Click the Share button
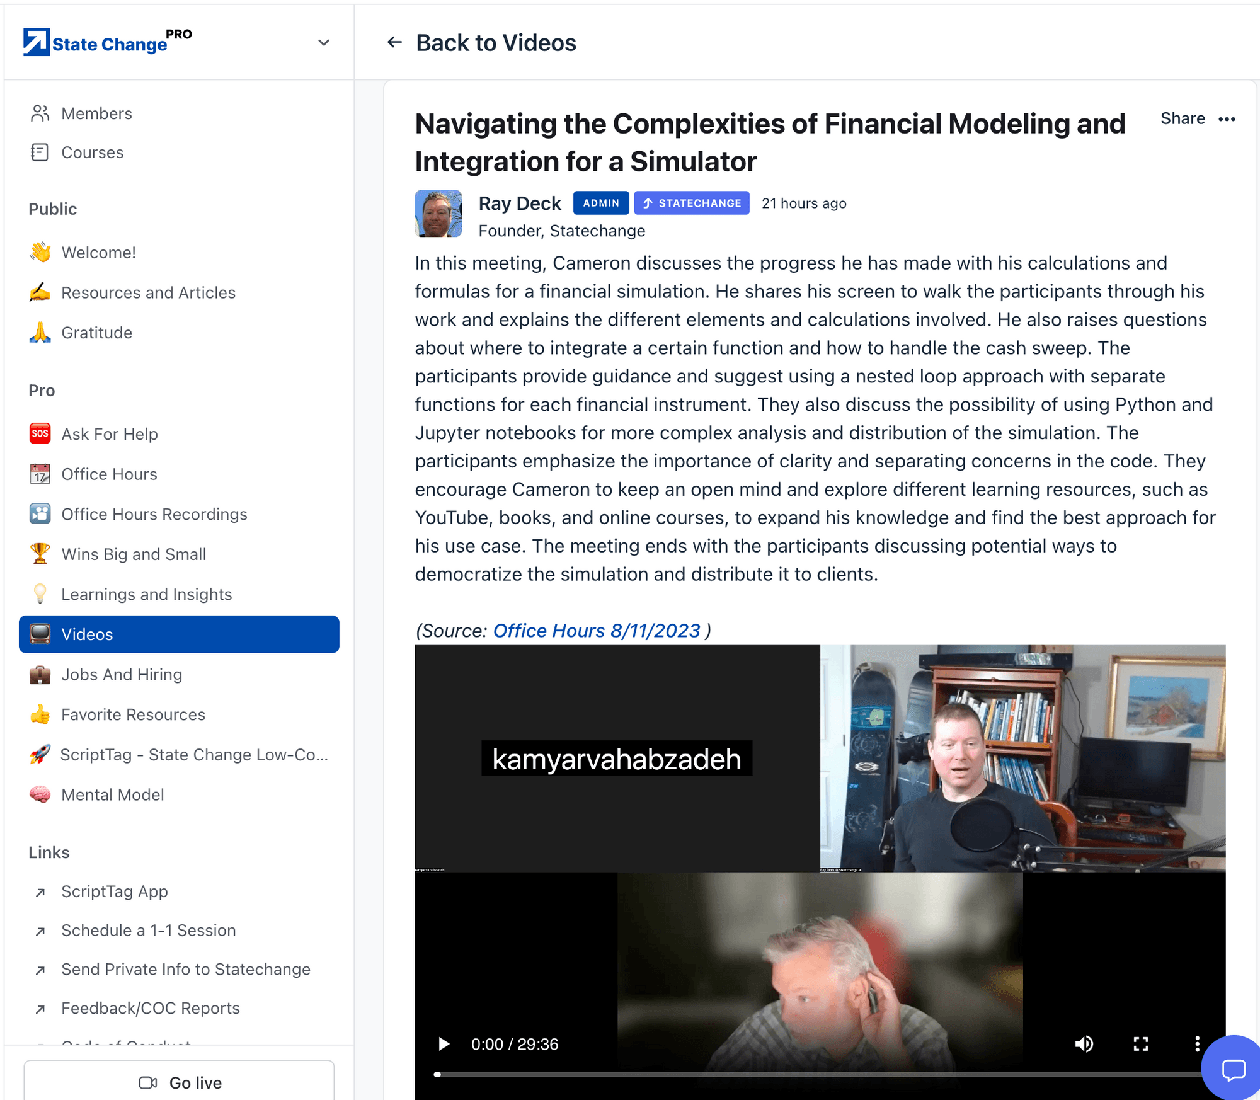 click(x=1183, y=118)
